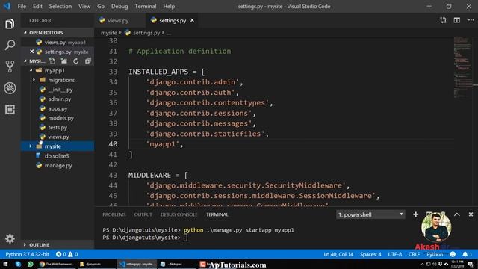Select the Terminal panel tab
Image resolution: width=478 pixels, height=269 pixels.
click(217, 214)
